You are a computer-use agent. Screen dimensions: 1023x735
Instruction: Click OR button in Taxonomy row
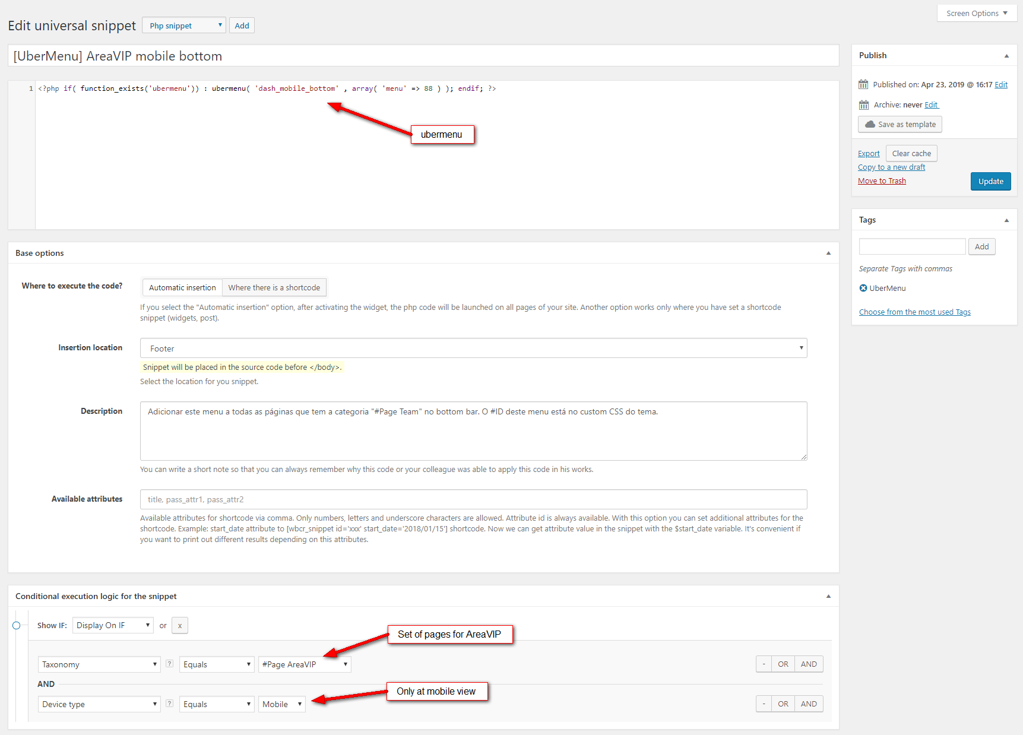coord(783,664)
